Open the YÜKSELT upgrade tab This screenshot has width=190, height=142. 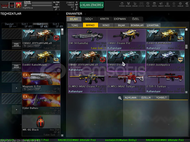point(162,98)
